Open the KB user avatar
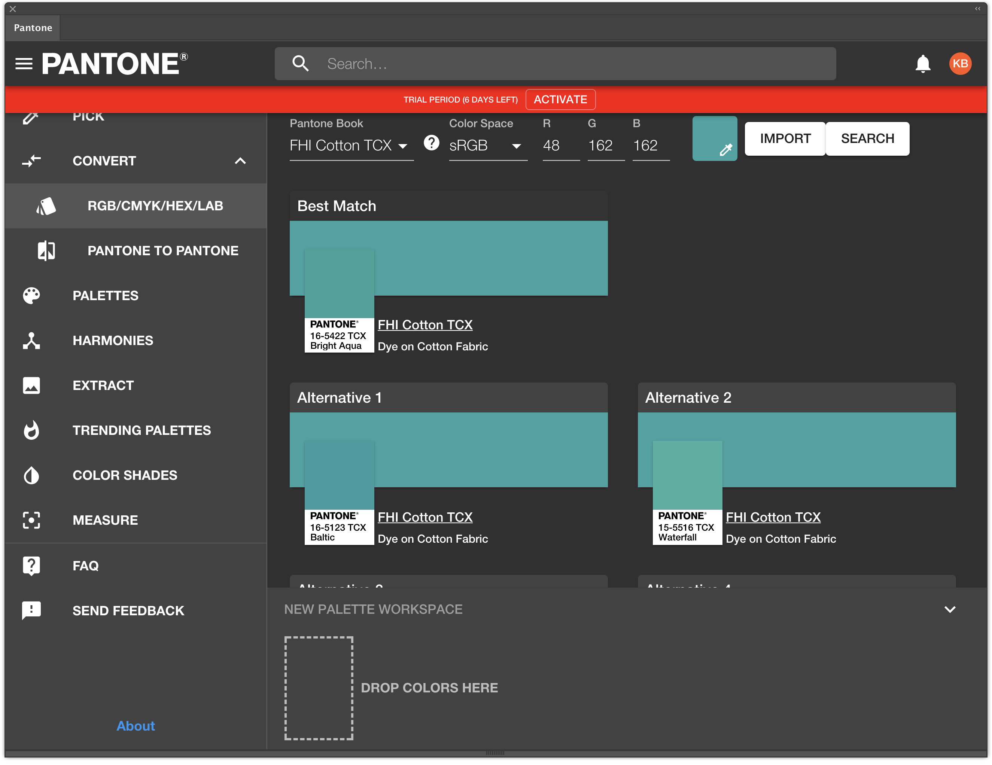This screenshot has height=765, width=992. (960, 64)
